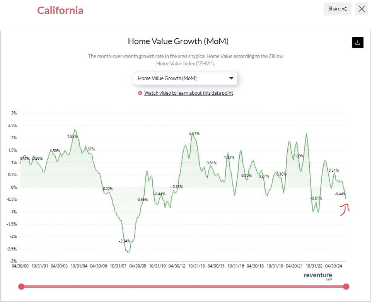This screenshot has width=372, height=302.
Task: Click the chart download icon
Action: point(358,43)
